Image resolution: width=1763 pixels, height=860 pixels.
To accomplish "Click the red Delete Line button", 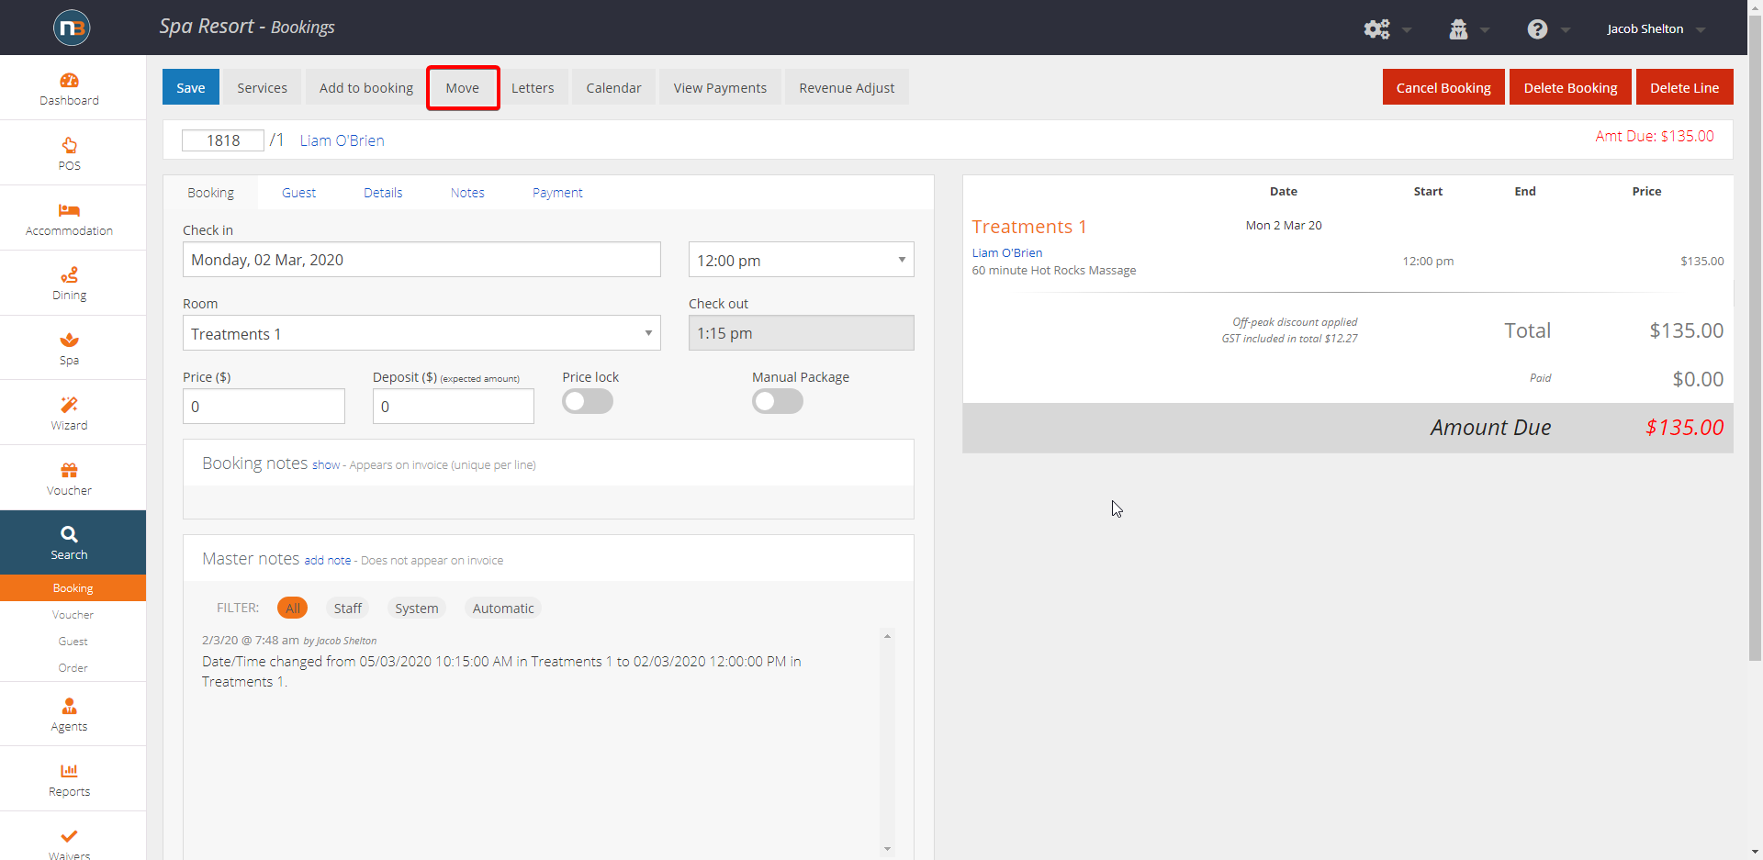I will point(1684,87).
